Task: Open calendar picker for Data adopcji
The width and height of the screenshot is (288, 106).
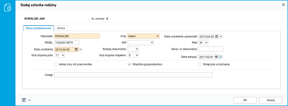Action: tap(216, 57)
